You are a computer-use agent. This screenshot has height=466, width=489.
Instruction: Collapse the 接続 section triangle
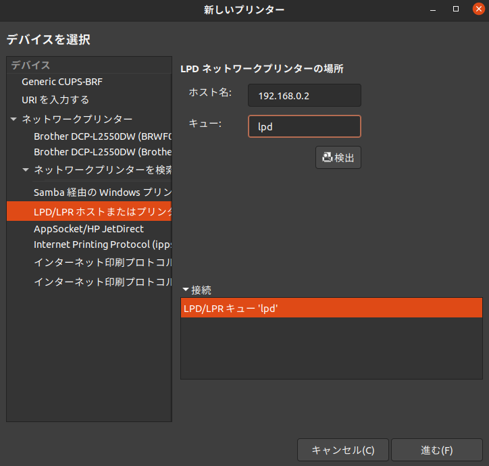point(186,290)
